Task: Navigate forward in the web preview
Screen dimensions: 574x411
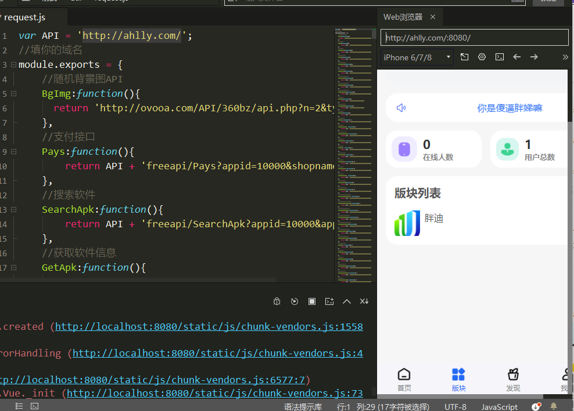Action: (x=534, y=56)
